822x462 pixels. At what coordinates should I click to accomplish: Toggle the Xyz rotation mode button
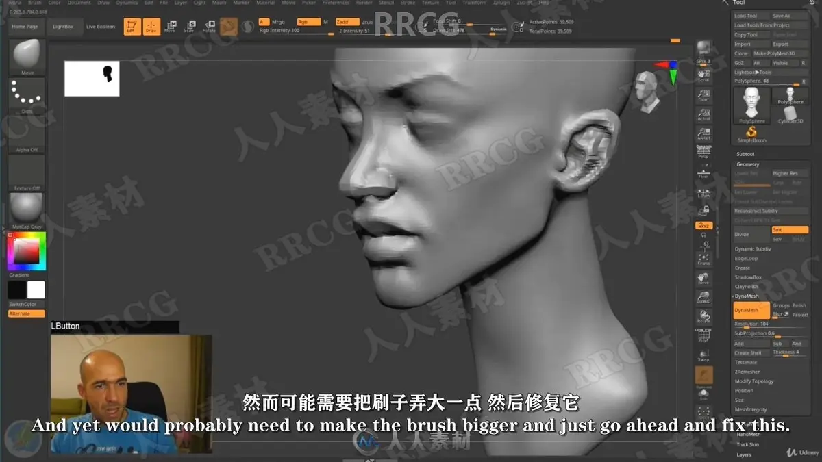click(x=703, y=224)
